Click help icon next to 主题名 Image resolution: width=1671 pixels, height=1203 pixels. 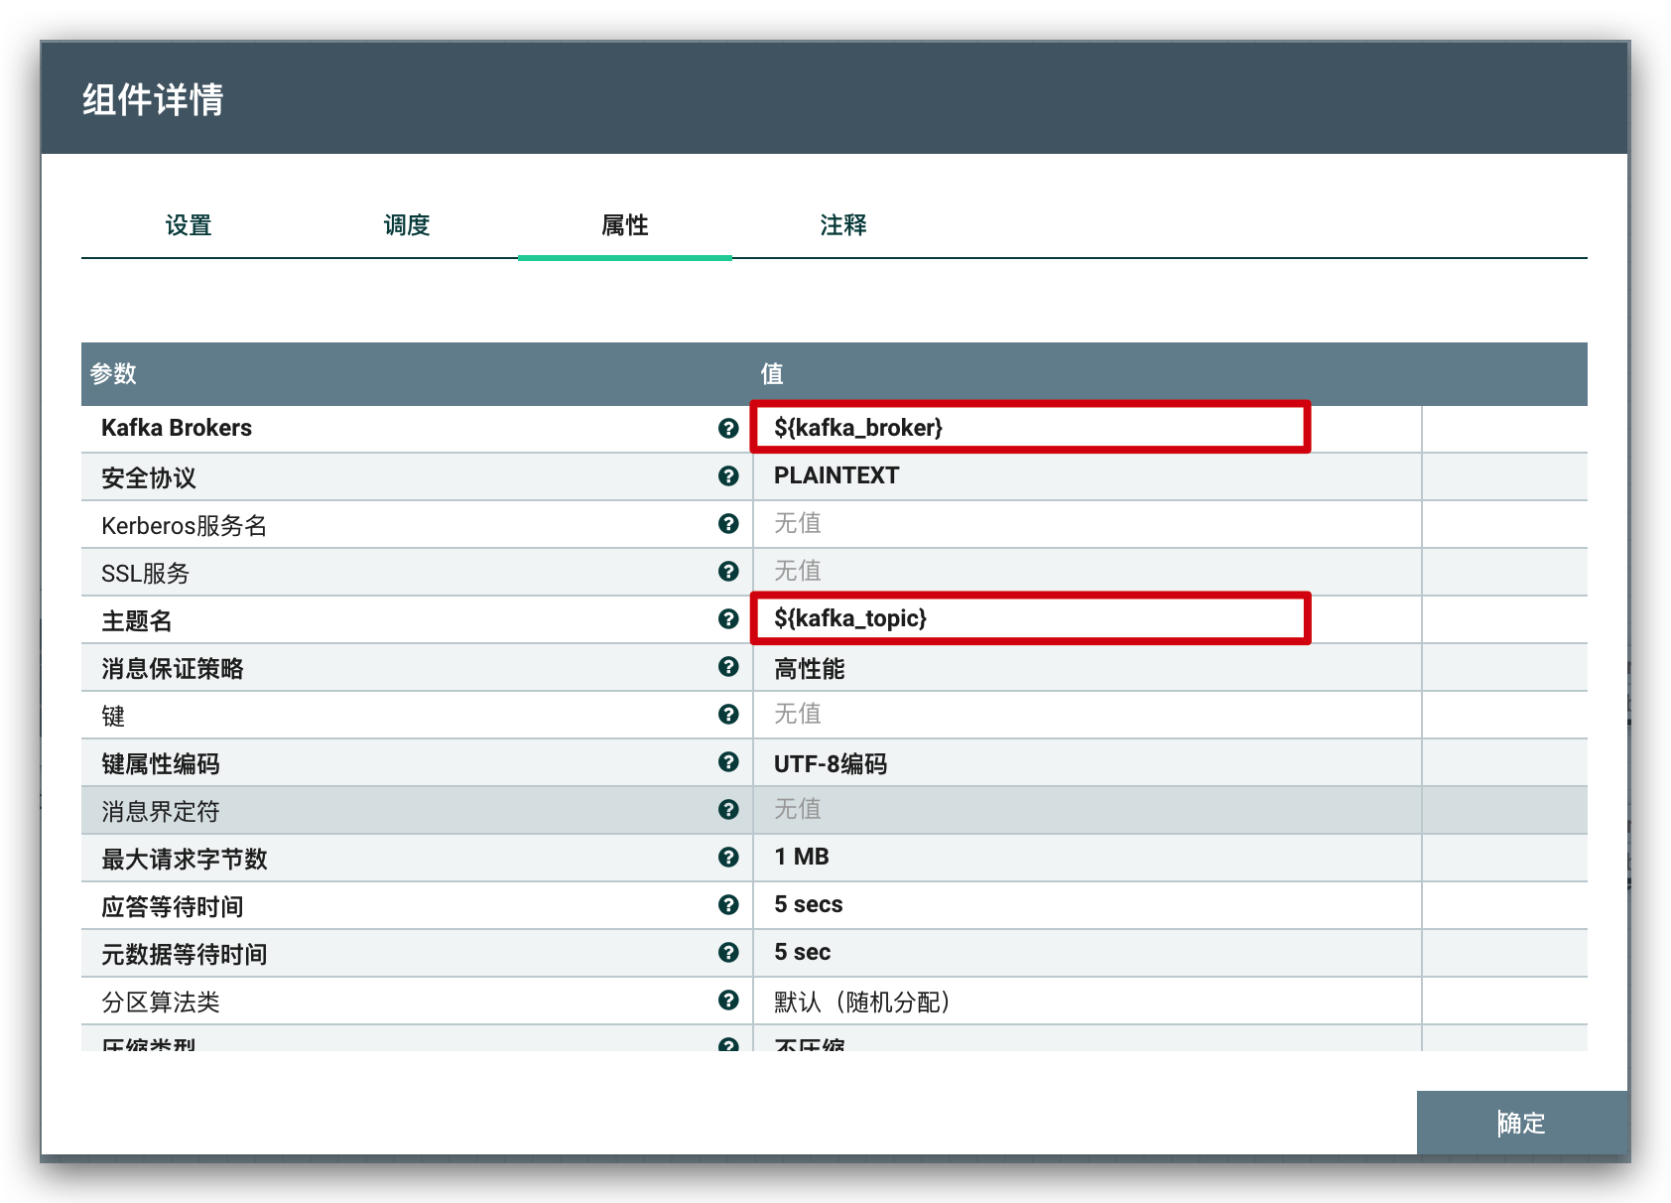click(728, 618)
